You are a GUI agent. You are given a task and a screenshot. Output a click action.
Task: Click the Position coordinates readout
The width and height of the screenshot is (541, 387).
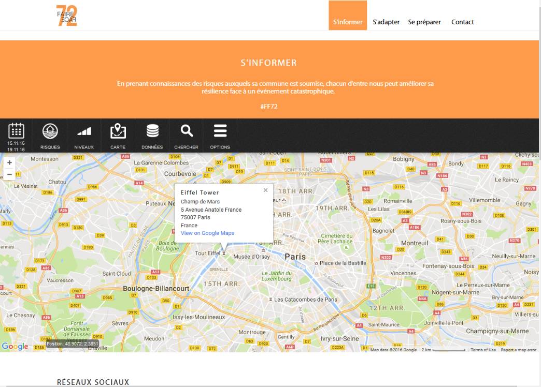(x=73, y=344)
